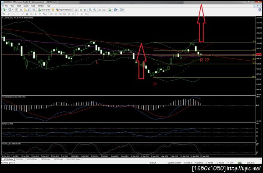
Task: Switch timeframe to W1
Action: tap(82, 14)
